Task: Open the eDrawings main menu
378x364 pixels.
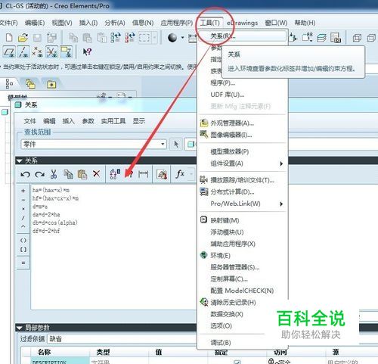Action: pos(242,23)
